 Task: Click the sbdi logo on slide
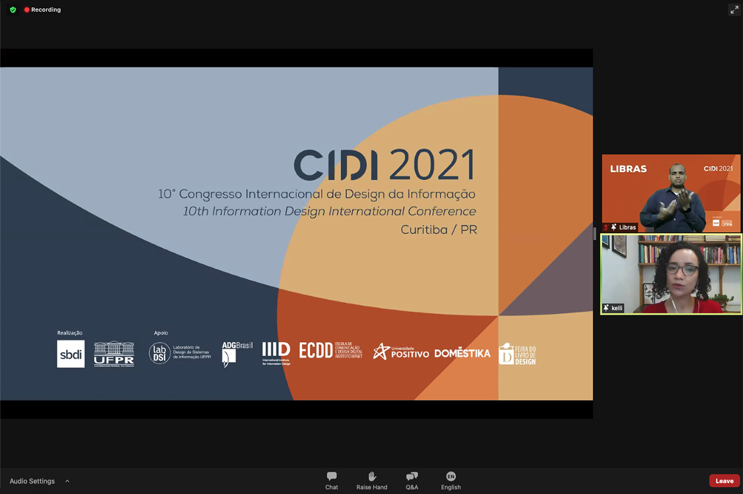coord(71,353)
